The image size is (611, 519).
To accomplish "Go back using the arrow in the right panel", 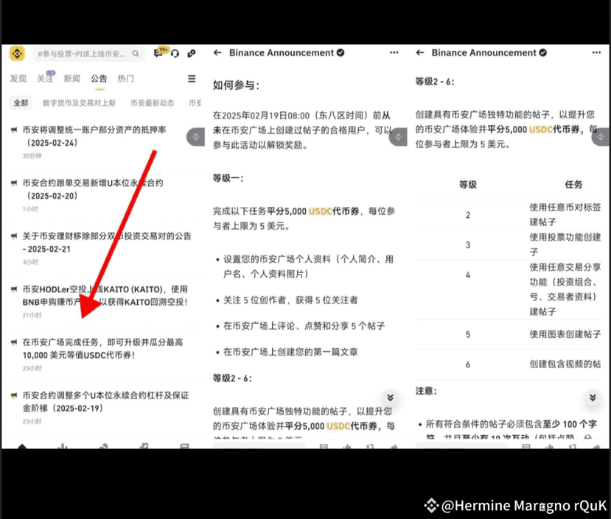I will pos(420,53).
